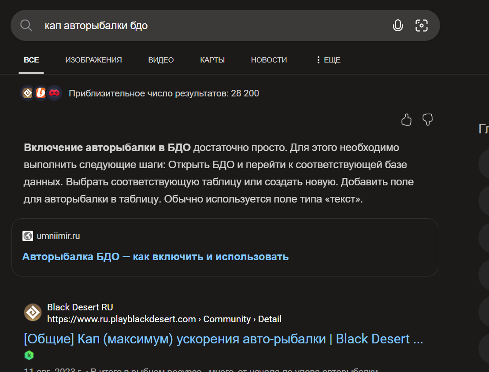489x372 pixels.
Task: Select the НОВОСТИ tab
Action: 269,60
